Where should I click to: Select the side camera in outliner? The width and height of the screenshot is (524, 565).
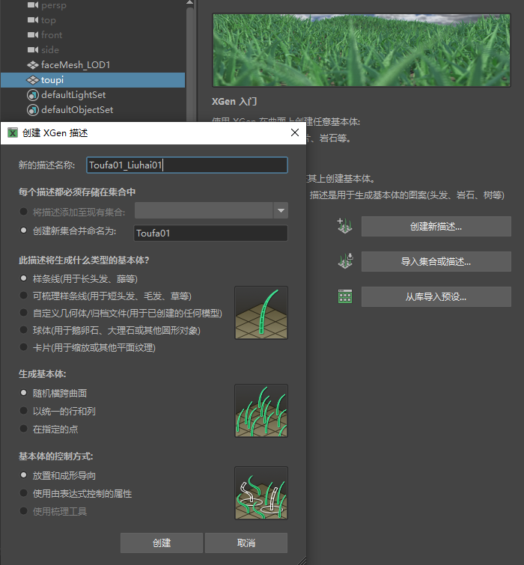point(50,50)
